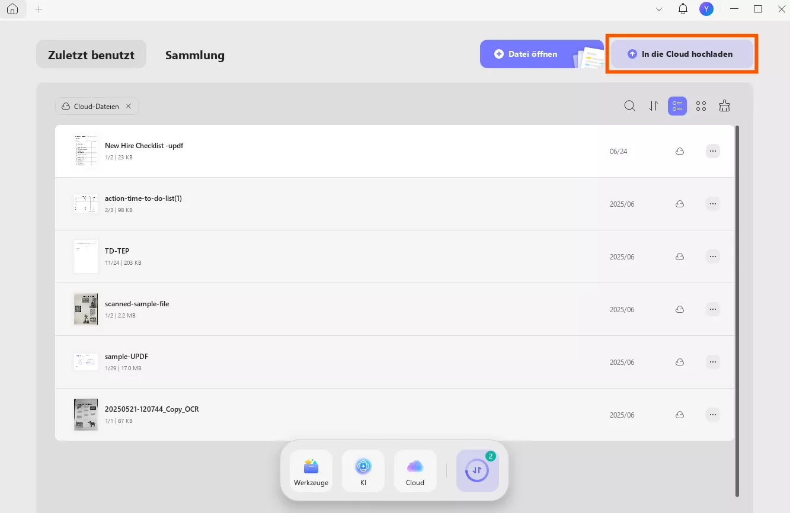Screen dimensions: 790x513
Task: Click size text 2/3 | 98 KB
Action: click(119, 210)
